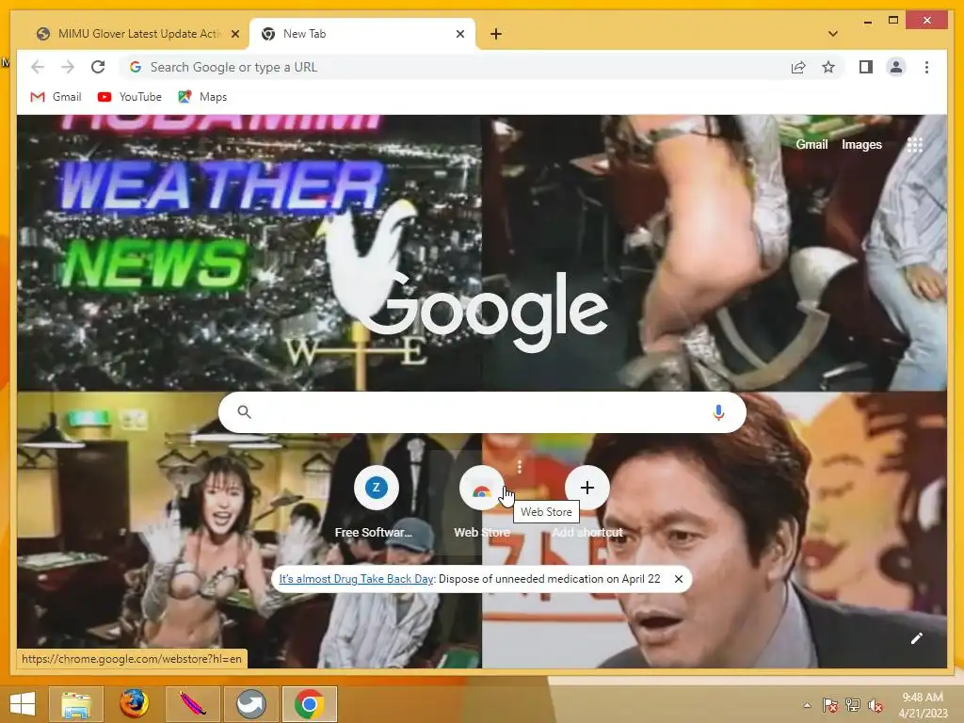Open the Gmail bookmark
This screenshot has width=964, height=723.
pos(56,97)
